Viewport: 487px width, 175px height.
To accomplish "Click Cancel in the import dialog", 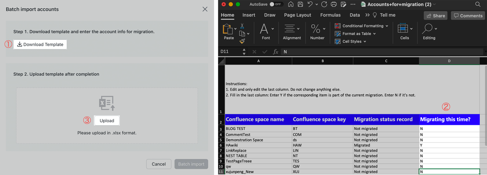I will (159, 164).
